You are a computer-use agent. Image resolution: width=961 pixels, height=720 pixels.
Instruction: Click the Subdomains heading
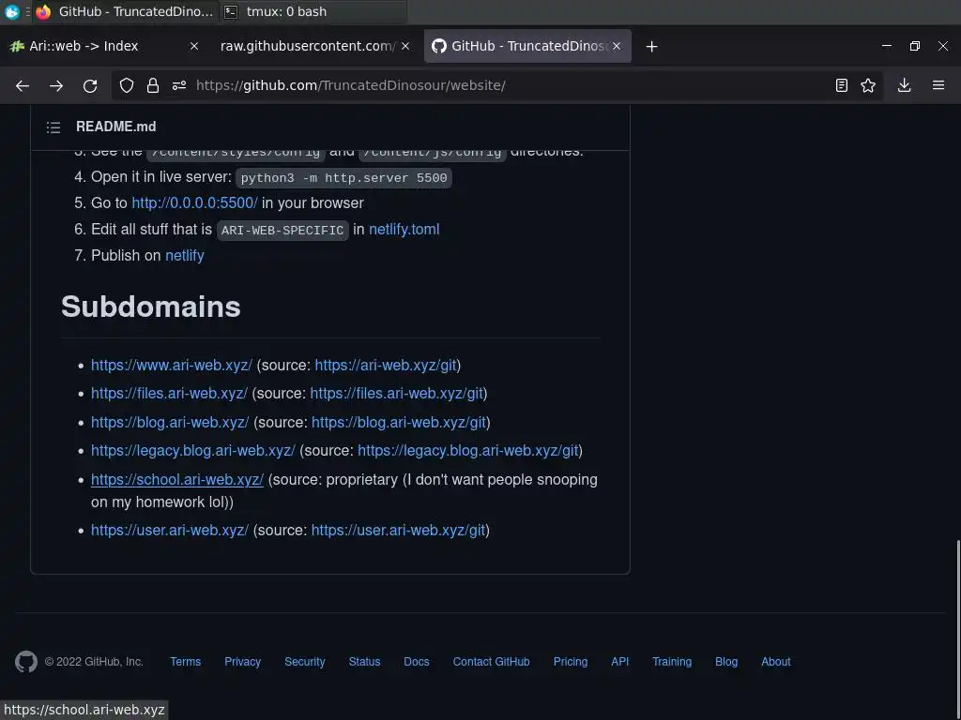151,307
